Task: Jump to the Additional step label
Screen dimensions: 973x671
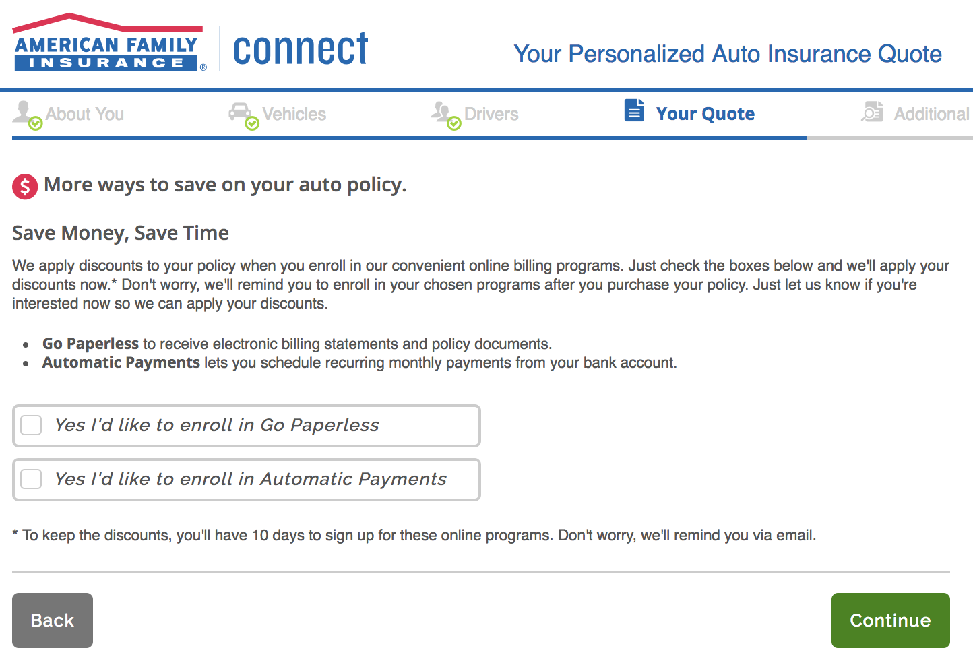Action: click(931, 115)
